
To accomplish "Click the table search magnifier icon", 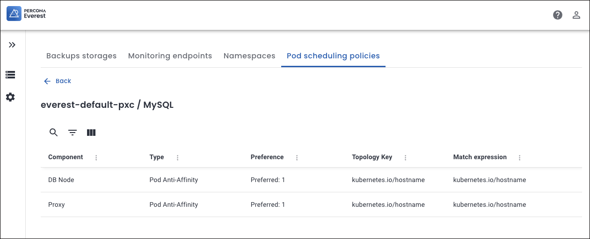I will pyautogui.click(x=54, y=133).
